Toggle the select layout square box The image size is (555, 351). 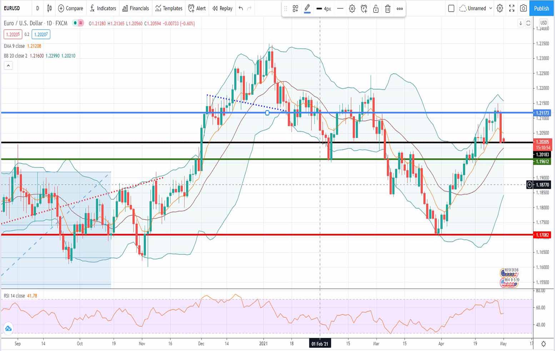tap(451, 8)
